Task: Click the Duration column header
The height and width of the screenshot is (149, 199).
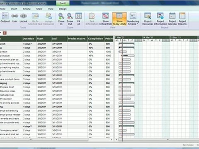Action: 29,39
